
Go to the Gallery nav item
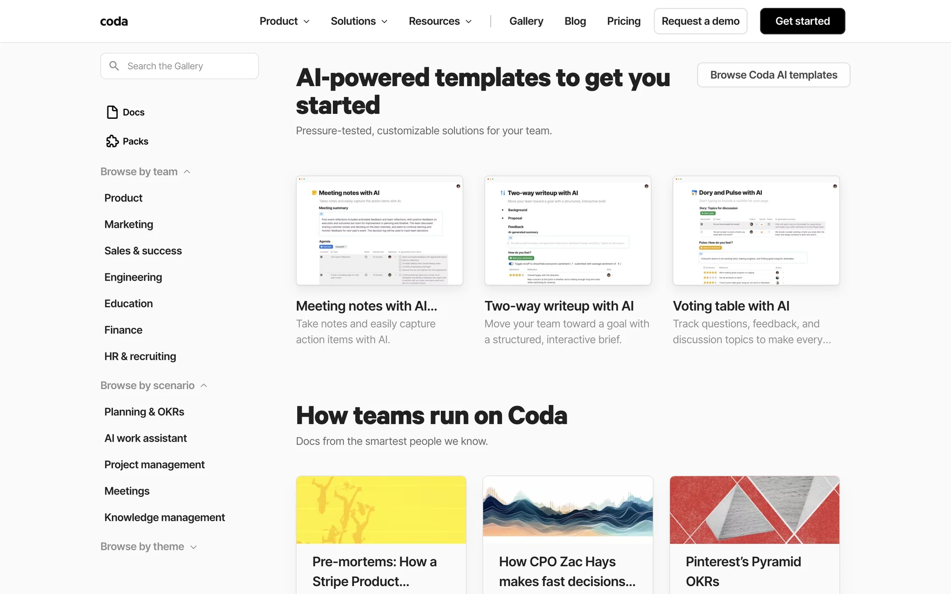(526, 21)
